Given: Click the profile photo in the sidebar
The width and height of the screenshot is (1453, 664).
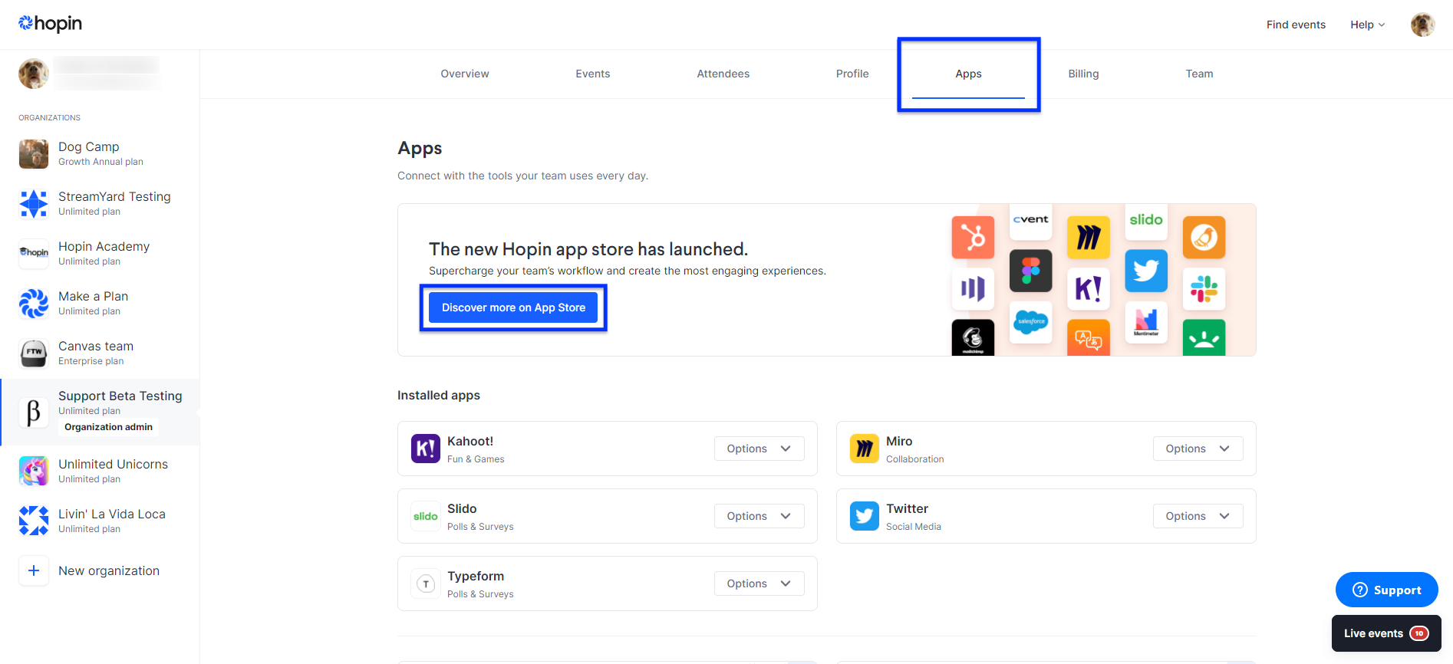Looking at the screenshot, I should tap(34, 74).
